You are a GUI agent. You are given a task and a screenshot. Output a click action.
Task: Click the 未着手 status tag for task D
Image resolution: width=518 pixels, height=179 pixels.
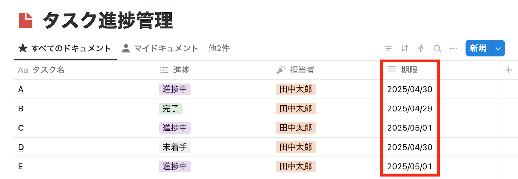[x=175, y=147]
